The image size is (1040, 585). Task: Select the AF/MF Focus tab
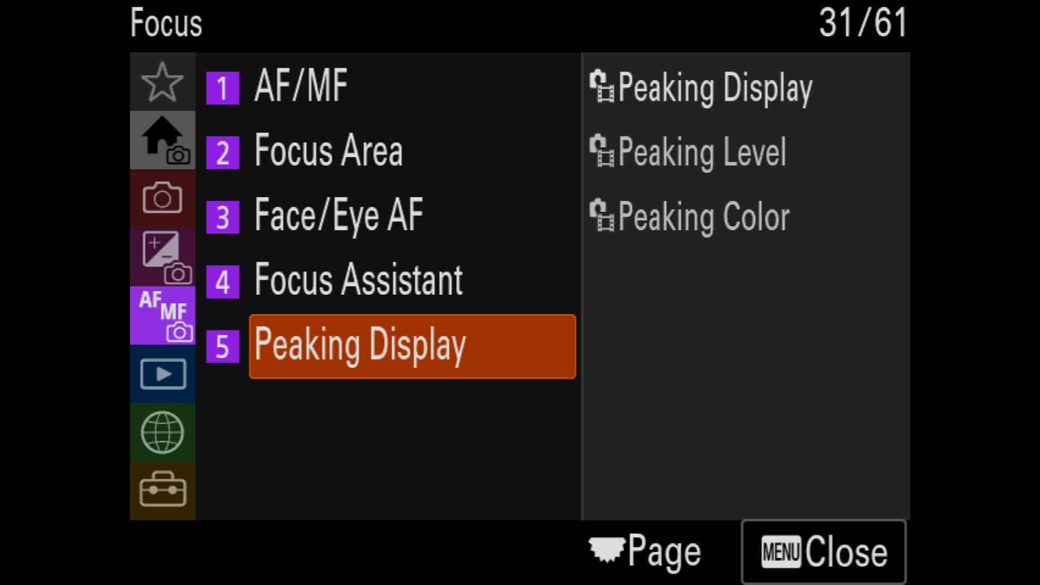pyautogui.click(x=162, y=315)
